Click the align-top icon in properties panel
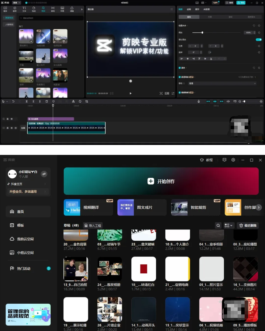The height and width of the screenshot is (331, 265). coord(199,59)
